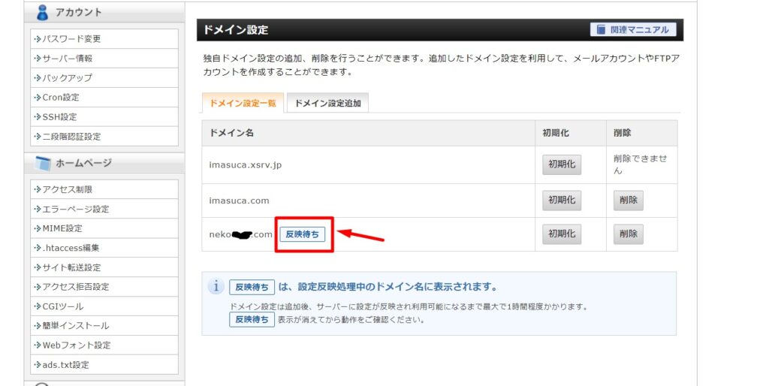Click the 反映待ち badge before 表示が消えてから
Screen dimensions: 769x386
click(x=252, y=320)
